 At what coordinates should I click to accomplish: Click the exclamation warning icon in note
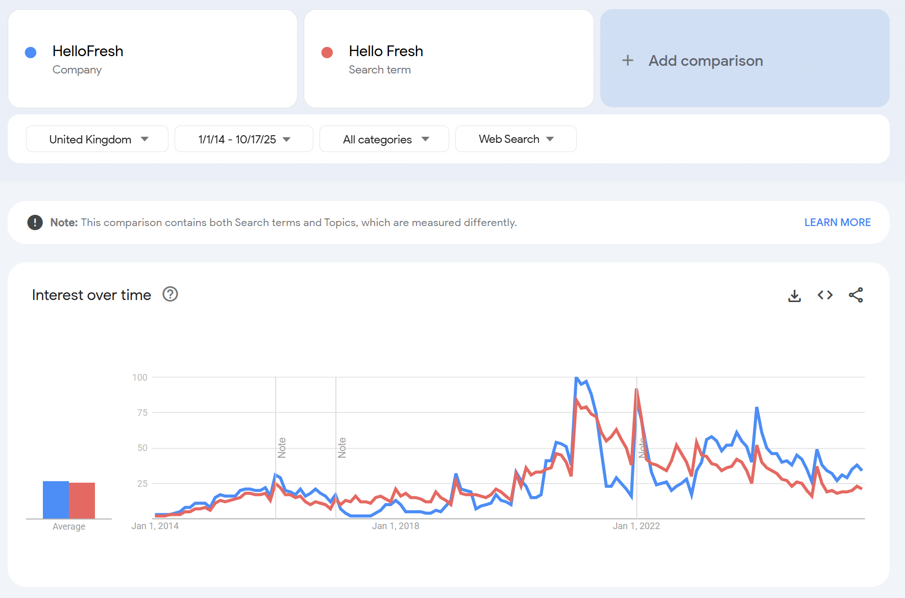[x=35, y=222]
